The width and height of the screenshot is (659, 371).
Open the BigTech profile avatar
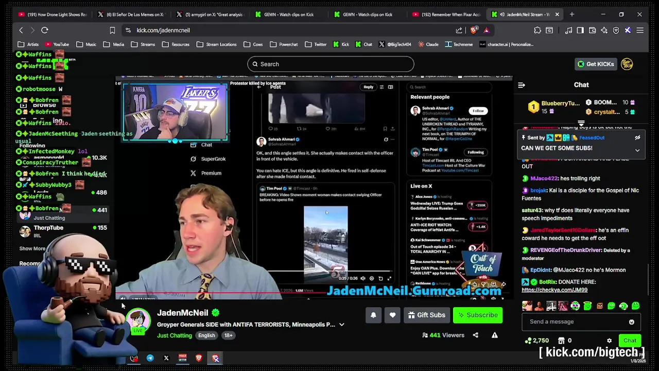[627, 64]
